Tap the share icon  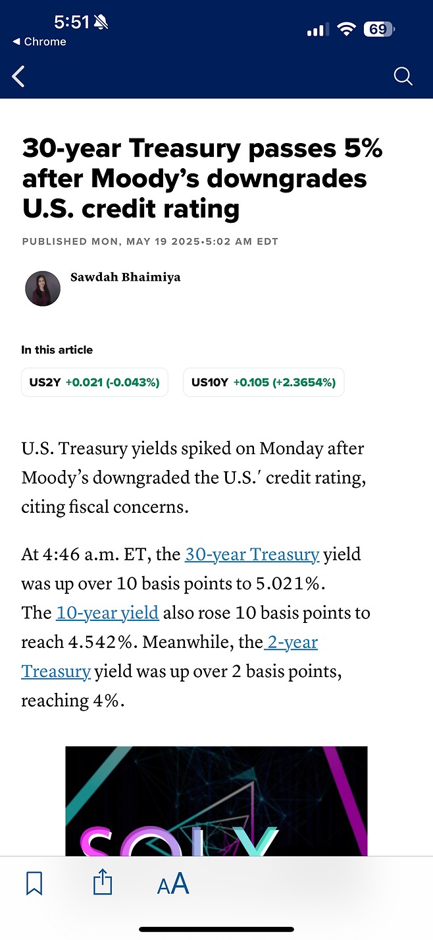[103, 882]
